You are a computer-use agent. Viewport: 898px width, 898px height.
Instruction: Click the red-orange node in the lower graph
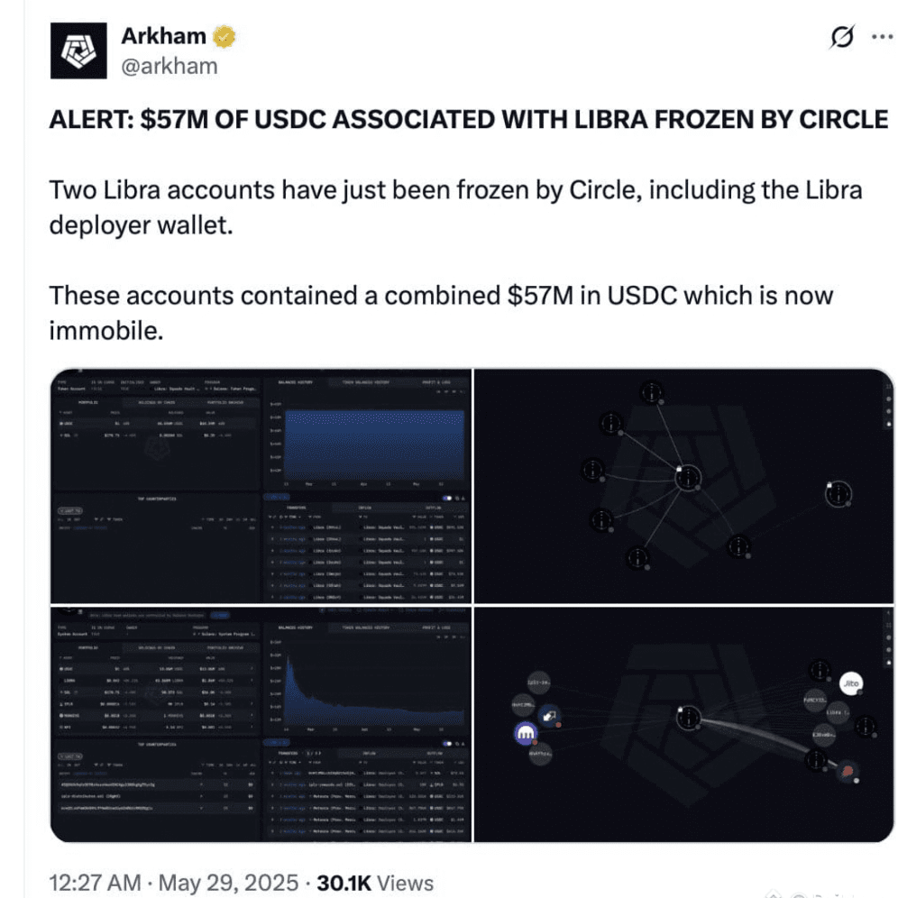coord(848,772)
